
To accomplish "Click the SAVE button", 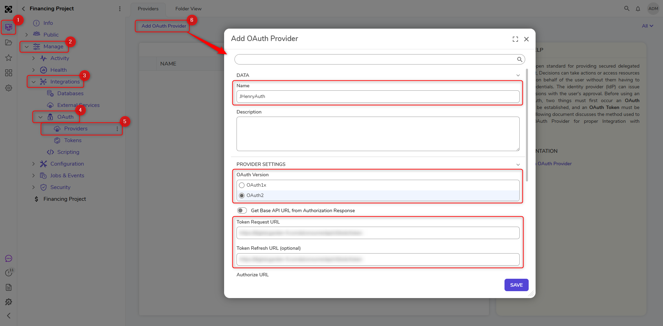I will tap(516, 285).
